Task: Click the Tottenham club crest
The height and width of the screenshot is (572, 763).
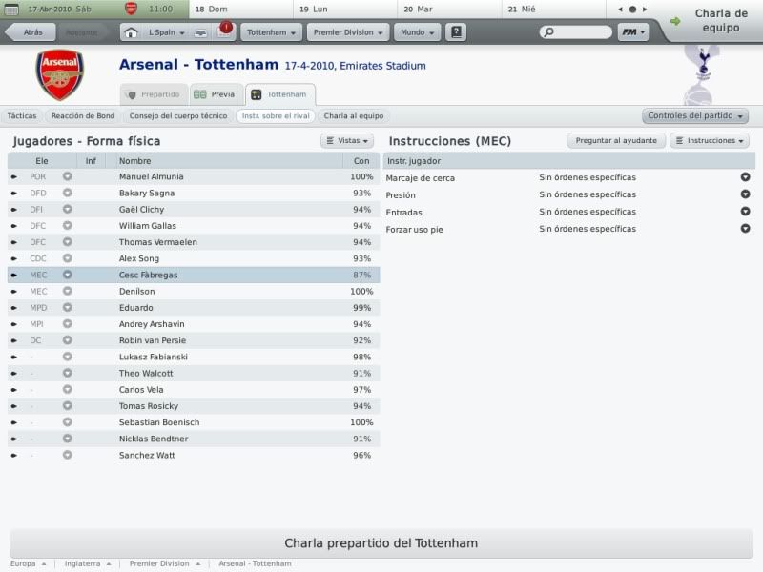Action: pos(703,74)
